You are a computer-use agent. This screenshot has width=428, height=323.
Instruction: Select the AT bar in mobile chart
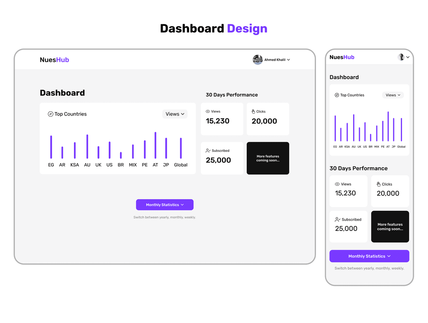pyautogui.click(x=388, y=126)
